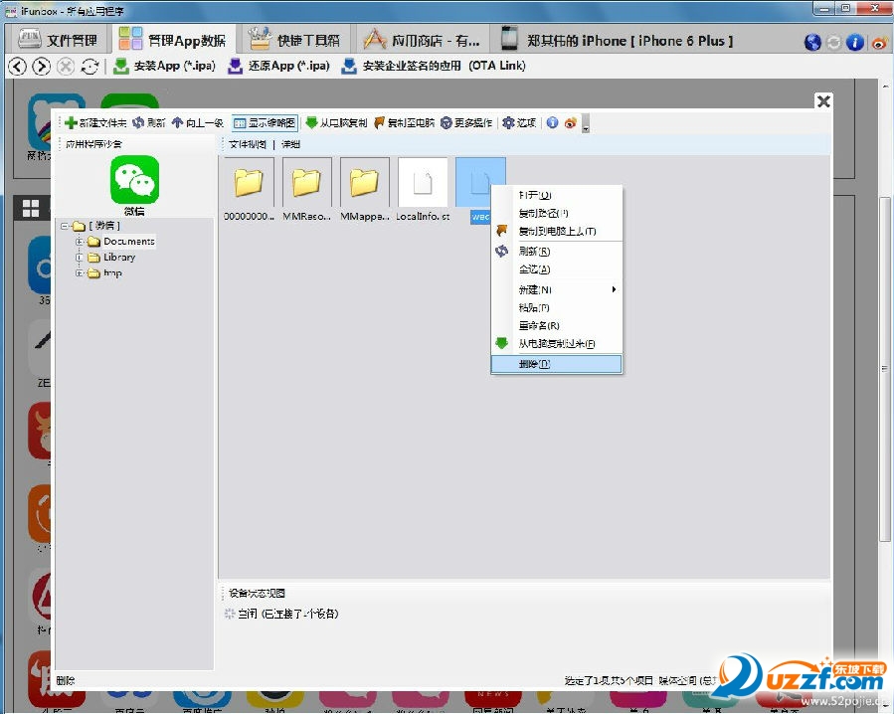Select the iPhone 6 Plus device tab

pos(617,40)
